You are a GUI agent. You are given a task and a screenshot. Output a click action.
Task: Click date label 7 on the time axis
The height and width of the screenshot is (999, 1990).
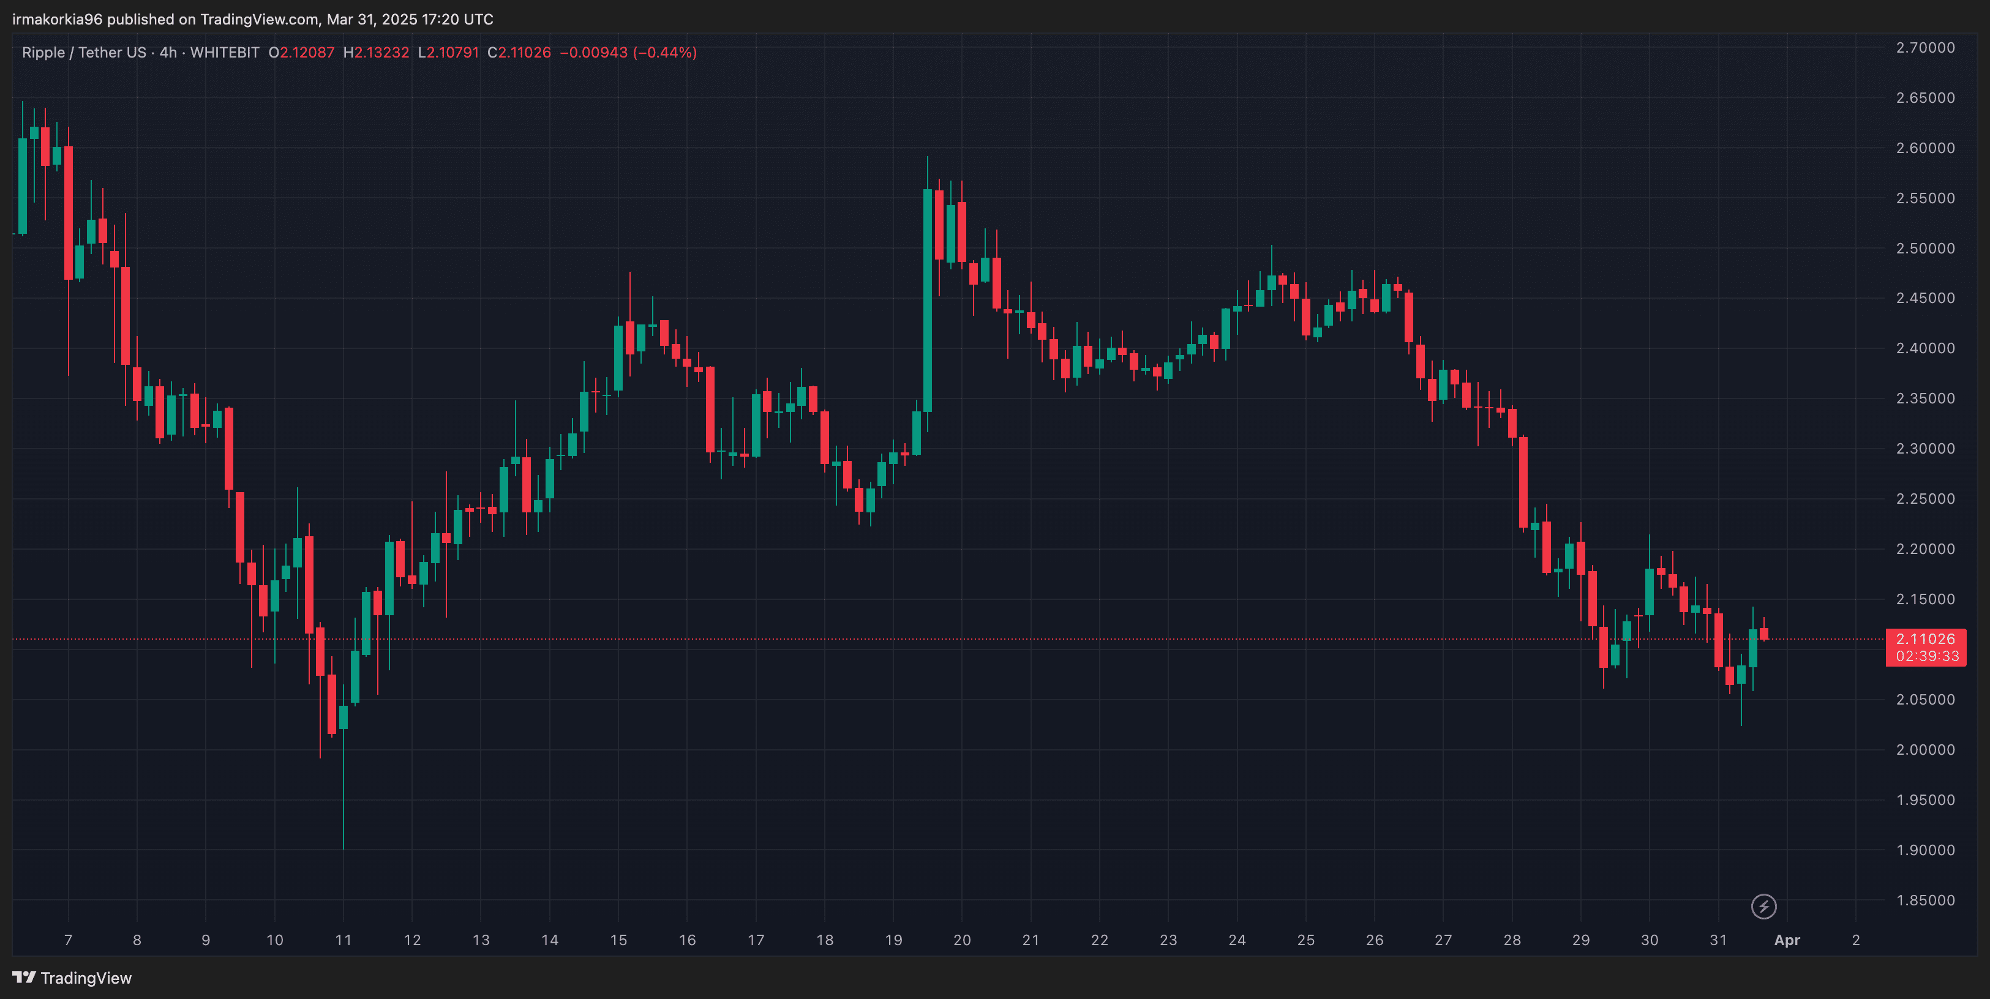pyautogui.click(x=68, y=940)
